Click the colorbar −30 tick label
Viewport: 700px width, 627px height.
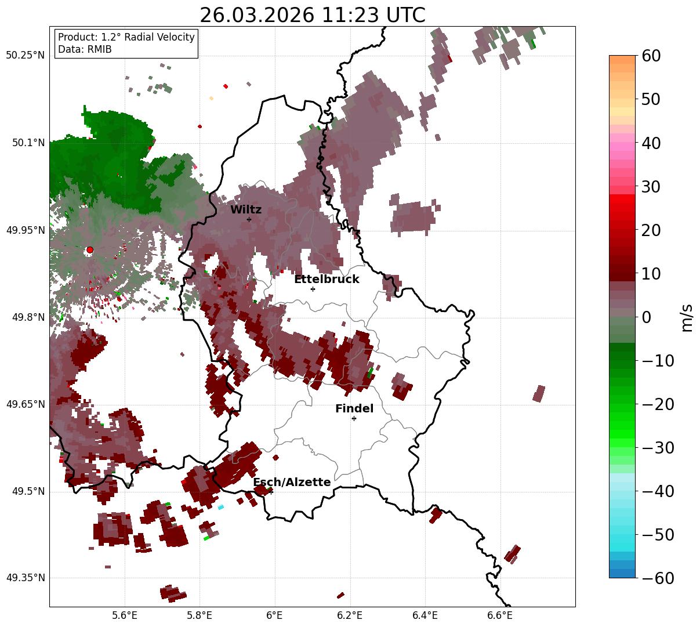(x=658, y=448)
